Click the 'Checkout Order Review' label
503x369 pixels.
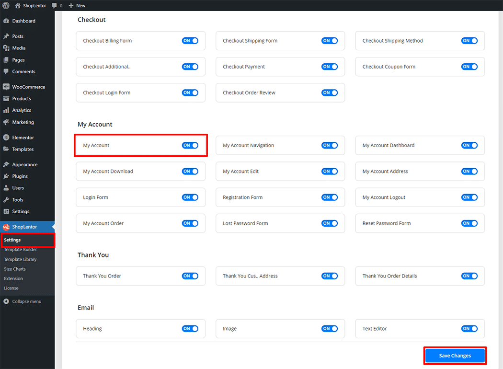[x=249, y=93]
